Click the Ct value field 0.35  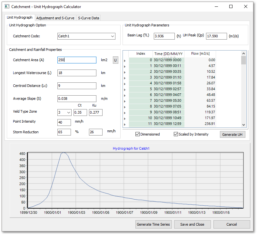[x=80, y=112]
